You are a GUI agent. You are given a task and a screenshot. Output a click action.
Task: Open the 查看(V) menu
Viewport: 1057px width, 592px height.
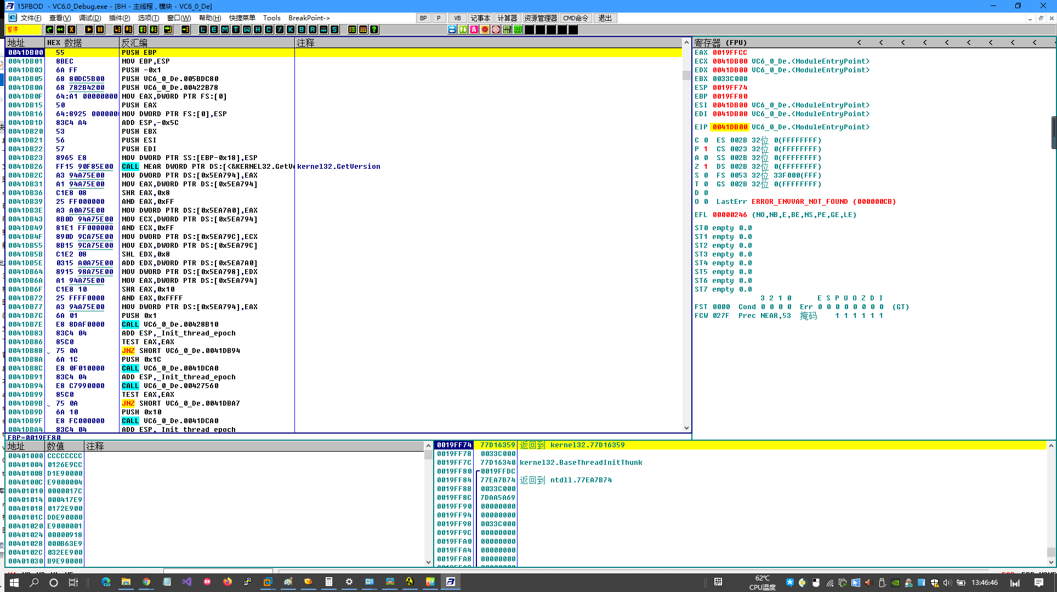[60, 18]
